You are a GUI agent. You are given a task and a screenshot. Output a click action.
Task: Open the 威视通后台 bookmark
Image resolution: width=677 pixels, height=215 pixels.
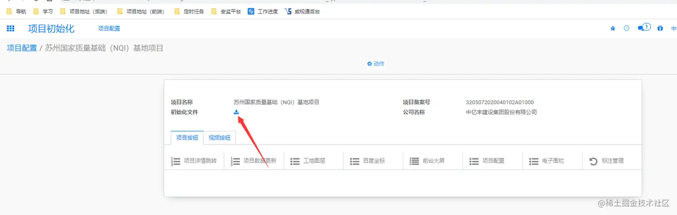[302, 12]
